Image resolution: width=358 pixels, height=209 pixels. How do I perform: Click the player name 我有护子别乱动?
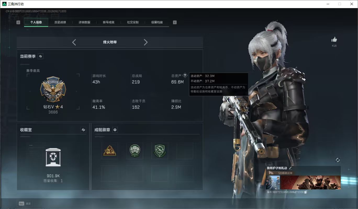277,168
